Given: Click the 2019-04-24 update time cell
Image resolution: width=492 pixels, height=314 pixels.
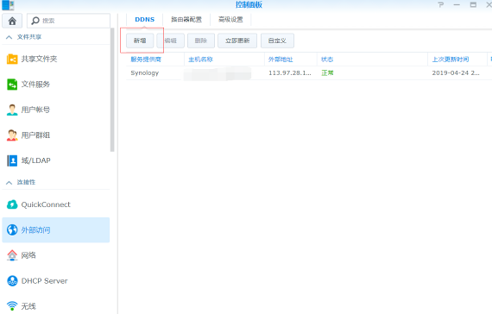Looking at the screenshot, I should pyautogui.click(x=456, y=72).
